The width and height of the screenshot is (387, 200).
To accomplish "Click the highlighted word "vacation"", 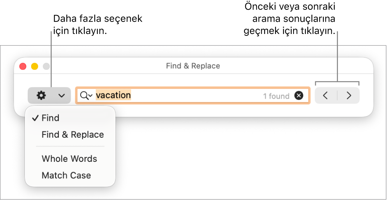I will pos(113,95).
